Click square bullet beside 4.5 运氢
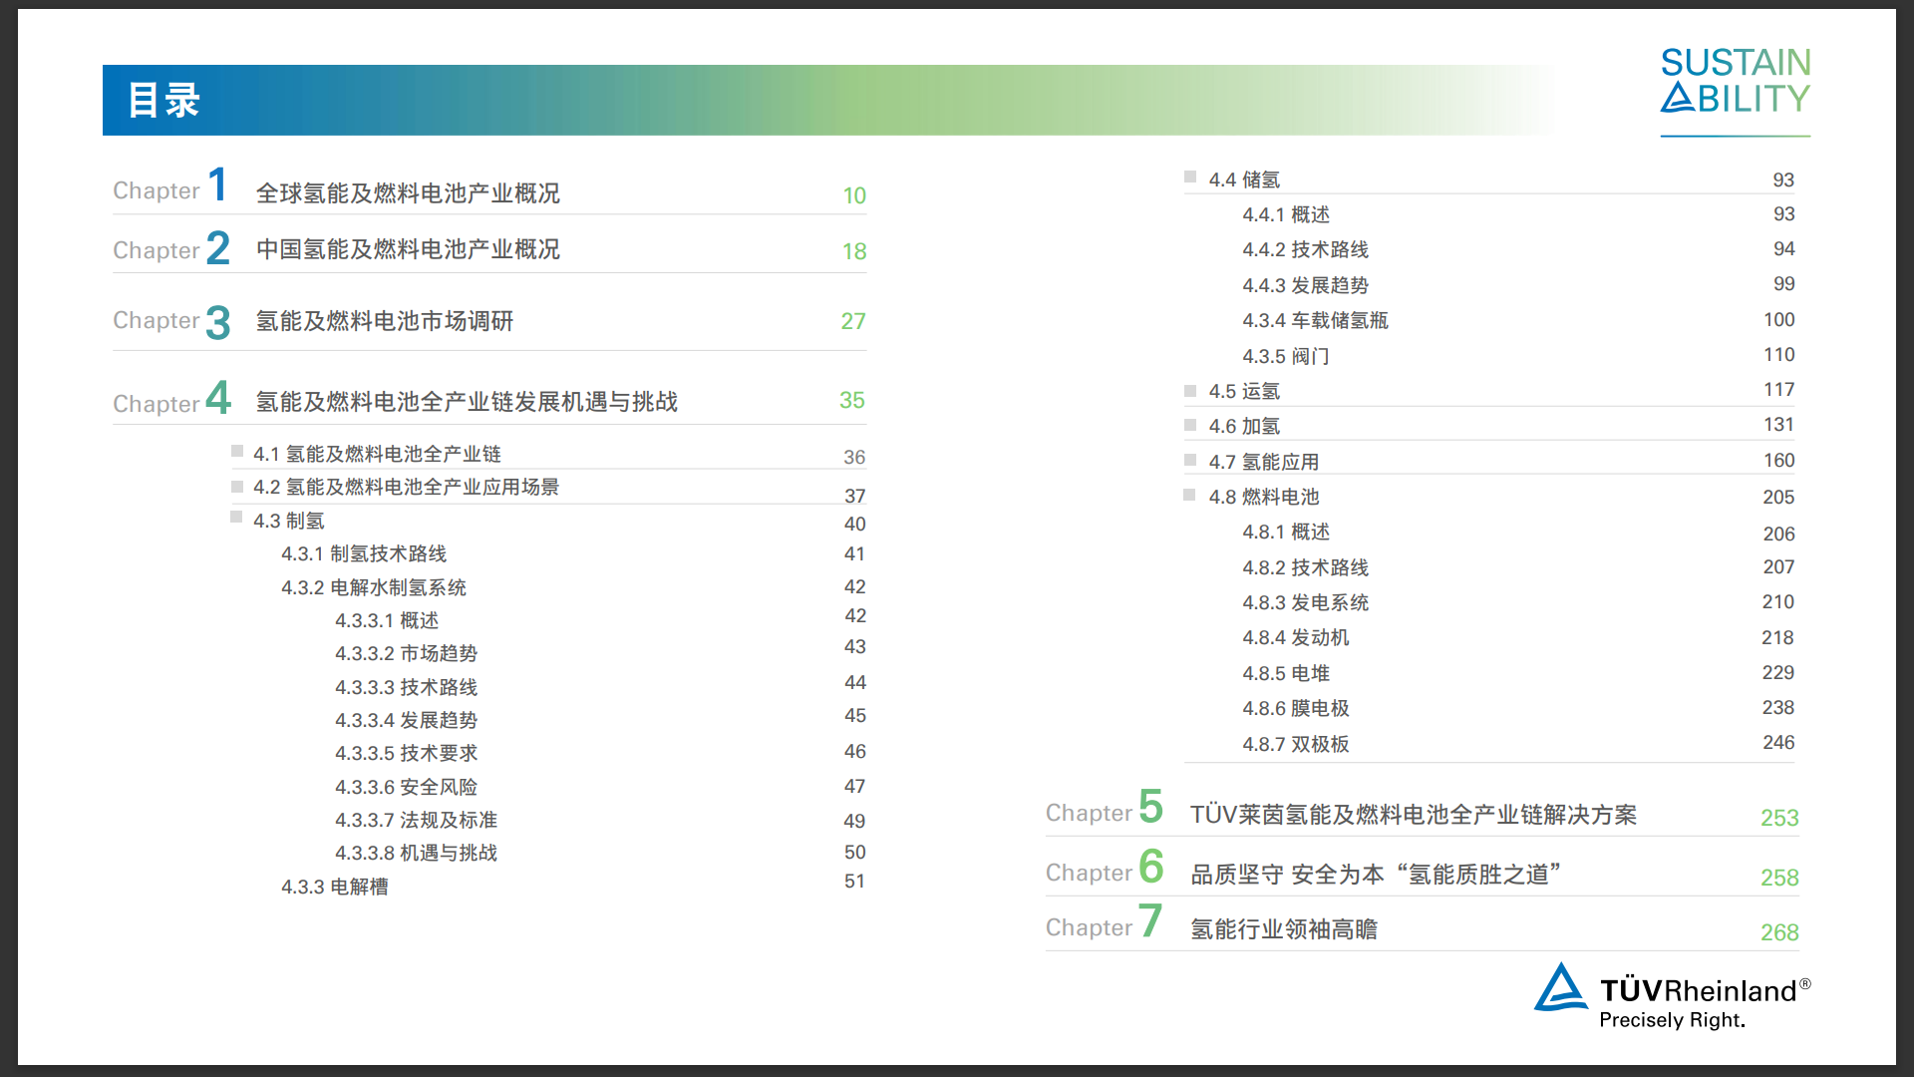The image size is (1914, 1077). click(1189, 390)
